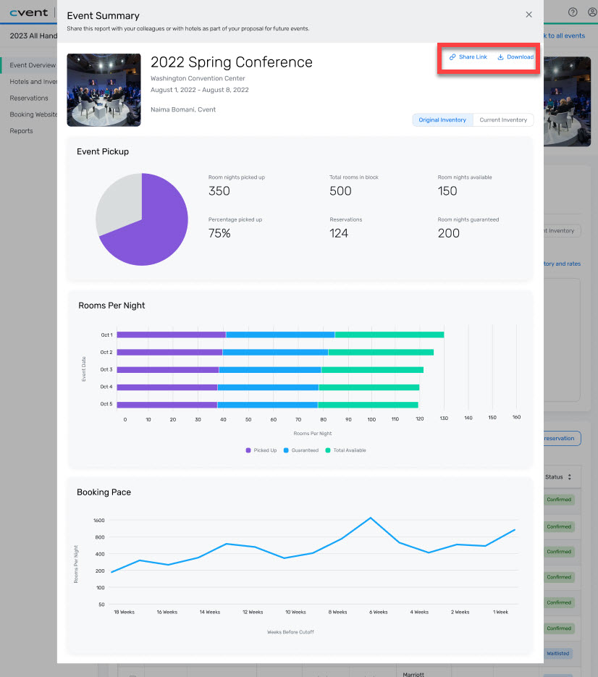Open Hotels and Inventory sidebar item

pos(33,82)
